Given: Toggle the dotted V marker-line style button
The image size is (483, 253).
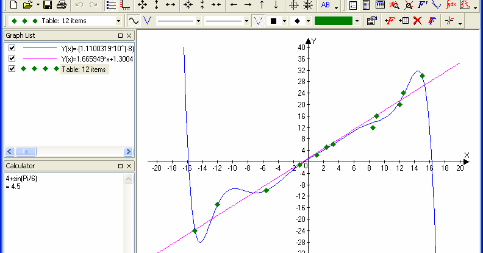Looking at the screenshot, I should click(x=258, y=21).
